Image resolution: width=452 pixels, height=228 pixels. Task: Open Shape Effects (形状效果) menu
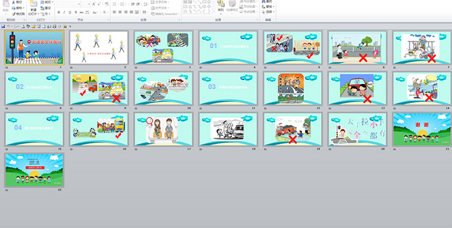click(248, 11)
